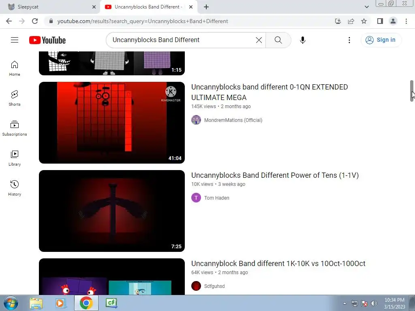Screen dimensions: 415x311
Task: Start voice search with the microphone
Action: pos(302,40)
